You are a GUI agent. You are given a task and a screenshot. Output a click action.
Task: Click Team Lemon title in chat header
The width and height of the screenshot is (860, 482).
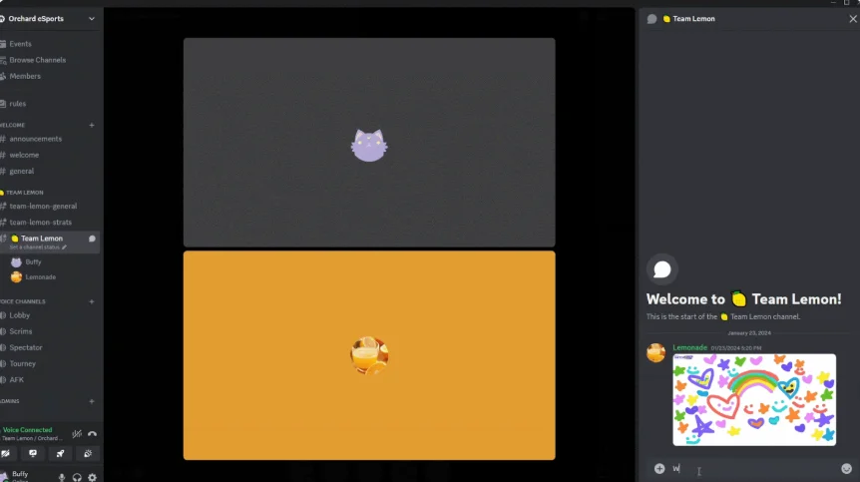click(693, 19)
